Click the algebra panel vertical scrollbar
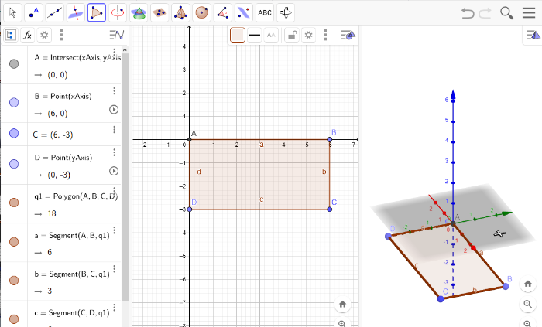This screenshot has height=327, width=542. 125,176
